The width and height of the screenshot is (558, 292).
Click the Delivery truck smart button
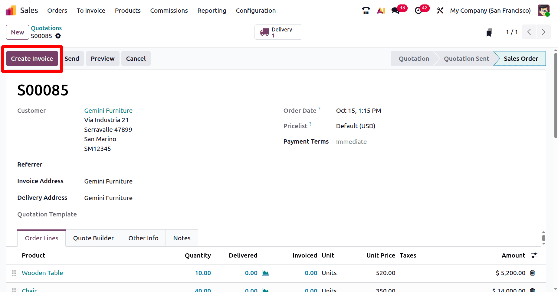pos(278,32)
